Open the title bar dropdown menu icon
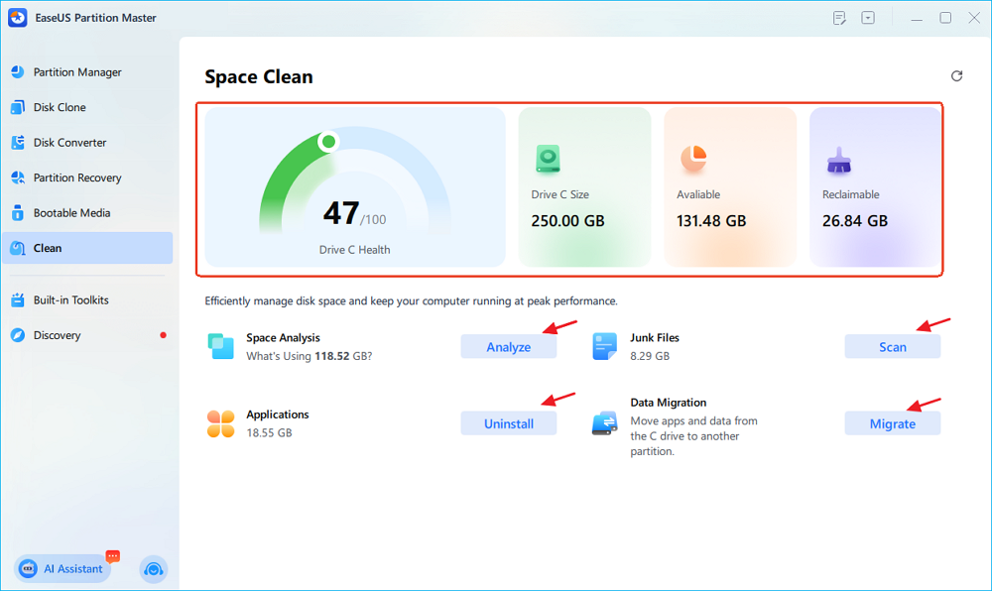This screenshot has height=591, width=992. click(x=868, y=18)
